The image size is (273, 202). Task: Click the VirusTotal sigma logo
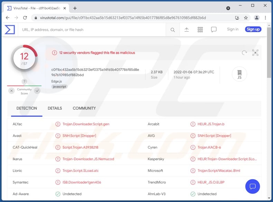coord(10,30)
